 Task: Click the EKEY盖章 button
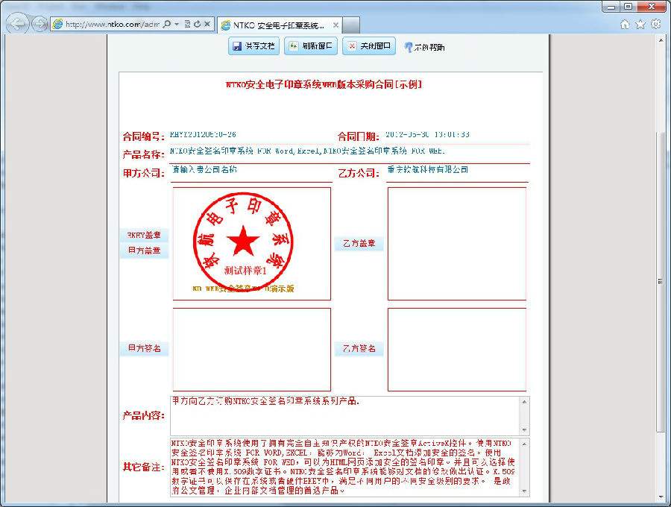point(144,235)
